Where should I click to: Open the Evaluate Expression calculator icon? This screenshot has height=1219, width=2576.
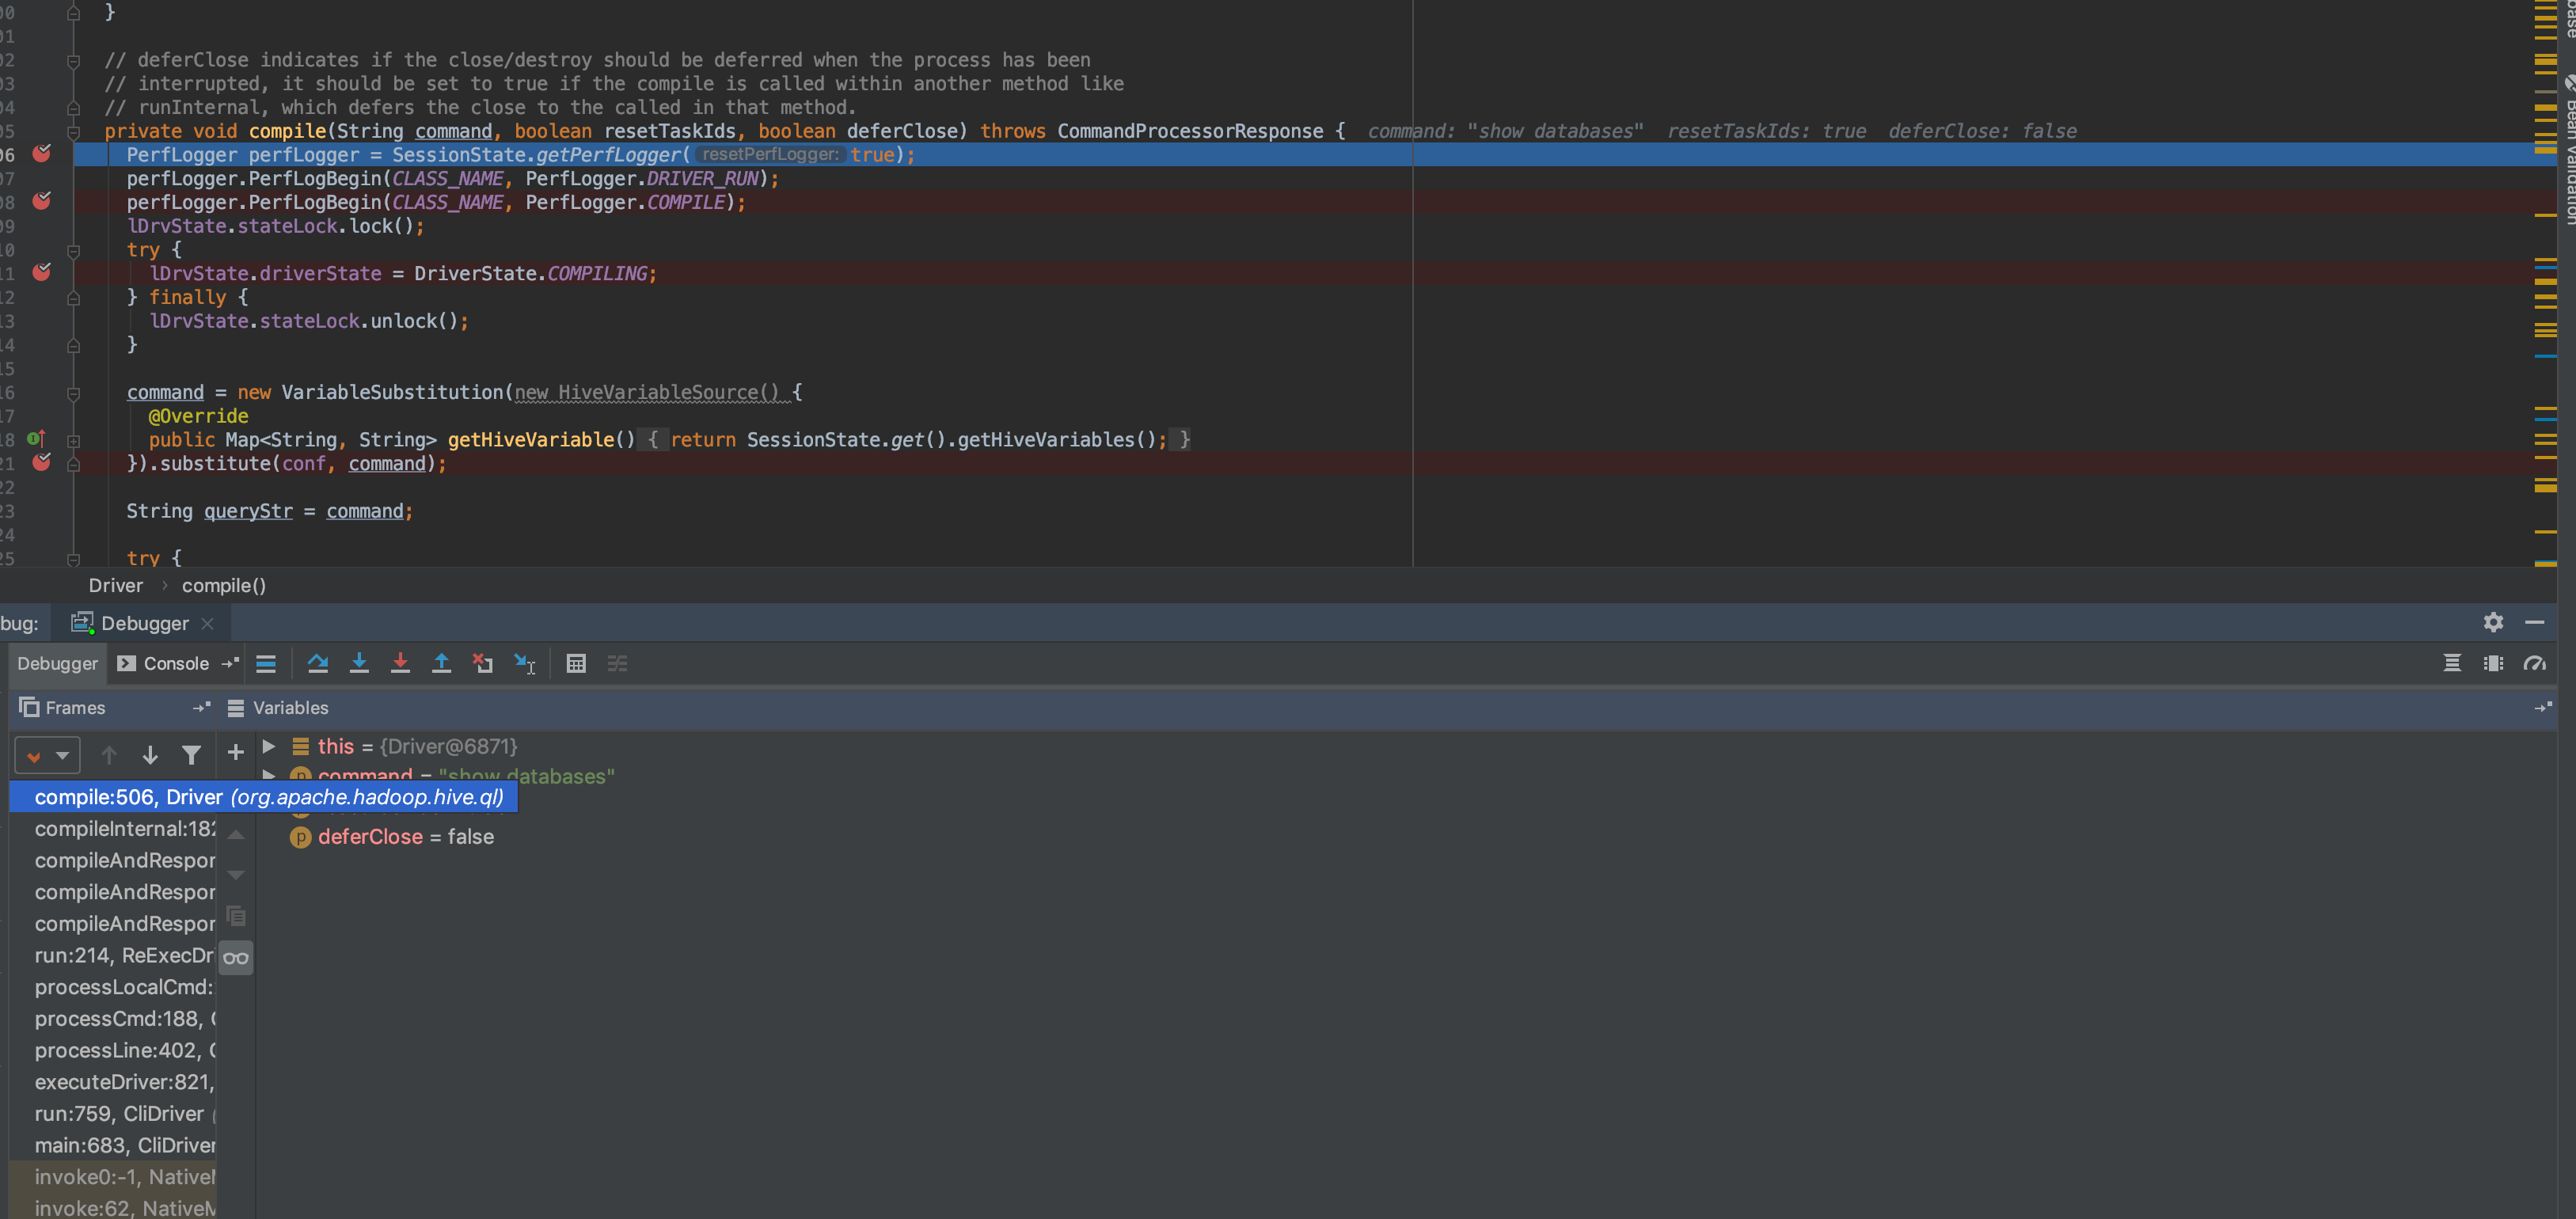(x=576, y=663)
